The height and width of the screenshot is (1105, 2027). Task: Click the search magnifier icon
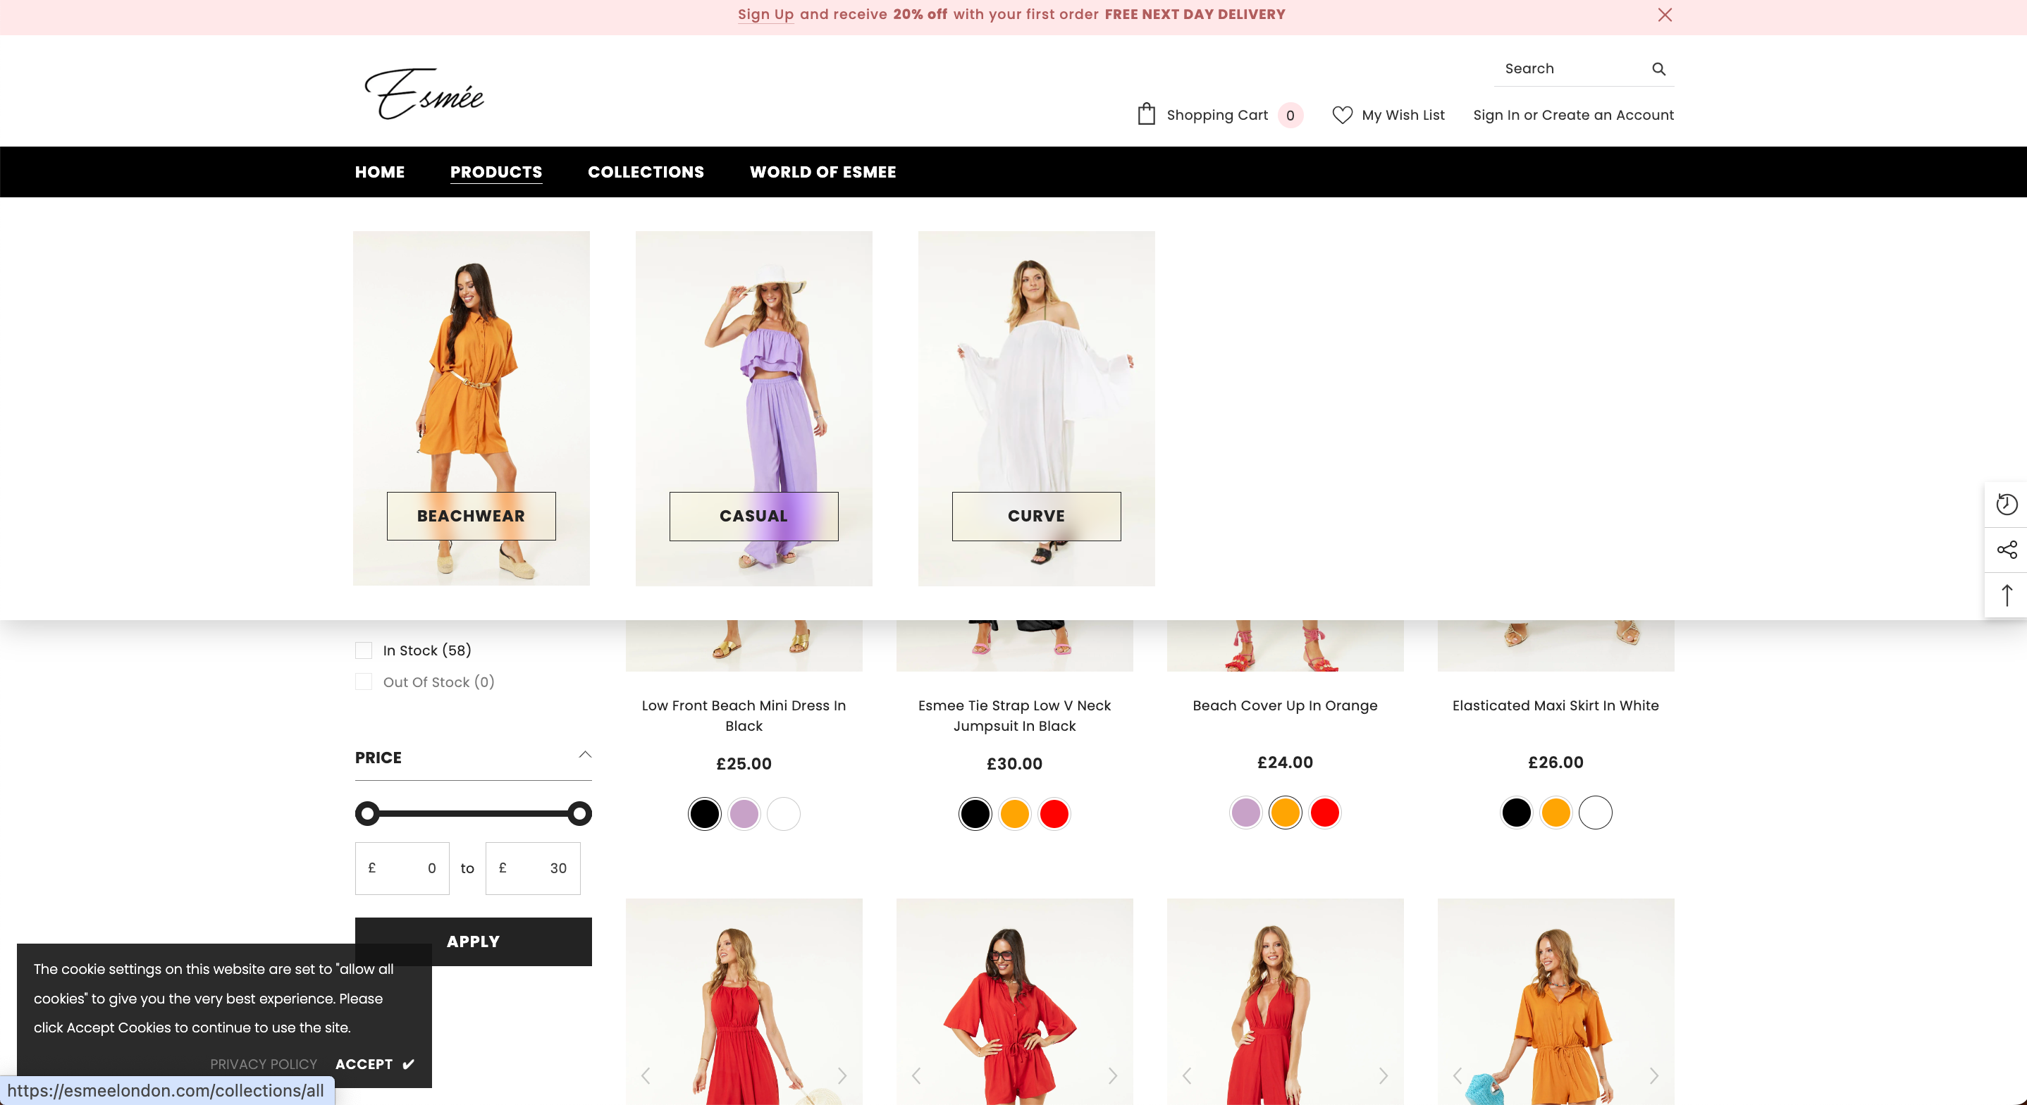pos(1658,69)
